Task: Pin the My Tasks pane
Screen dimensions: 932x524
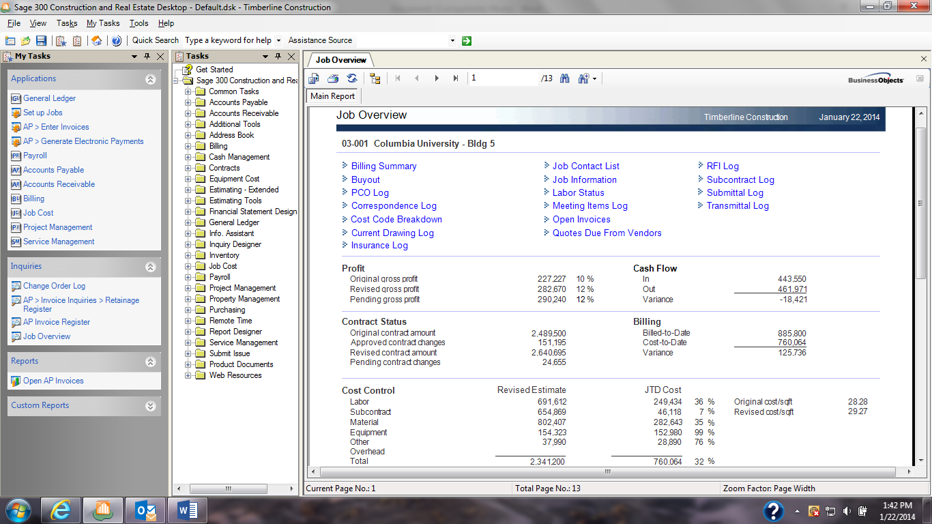Action: (147, 57)
